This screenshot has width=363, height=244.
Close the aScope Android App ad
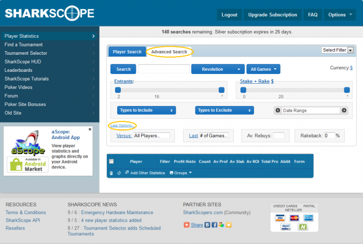pyautogui.click(x=90, y=129)
